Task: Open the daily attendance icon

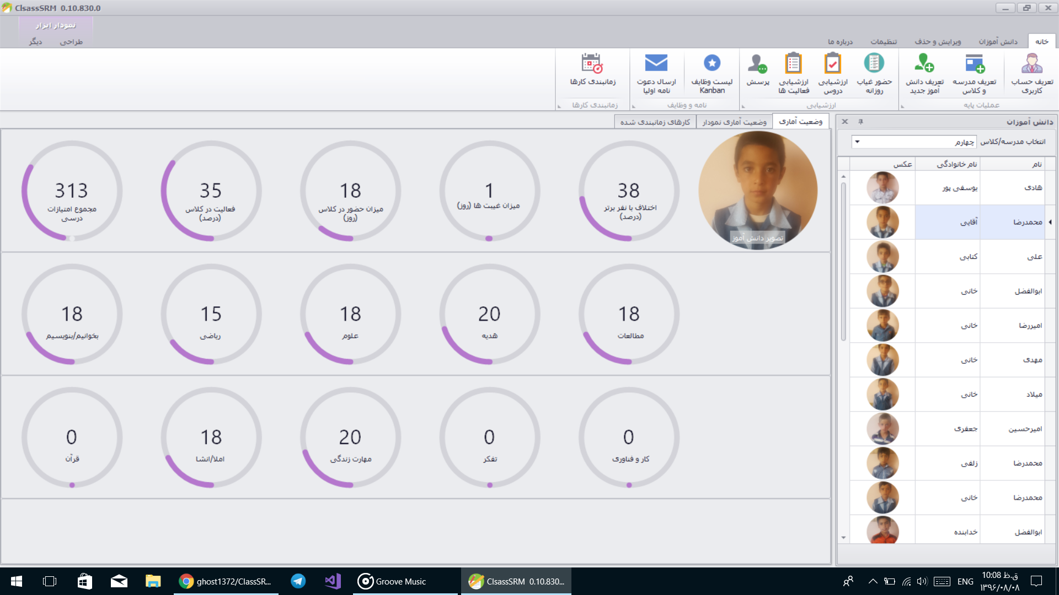Action: click(x=874, y=64)
